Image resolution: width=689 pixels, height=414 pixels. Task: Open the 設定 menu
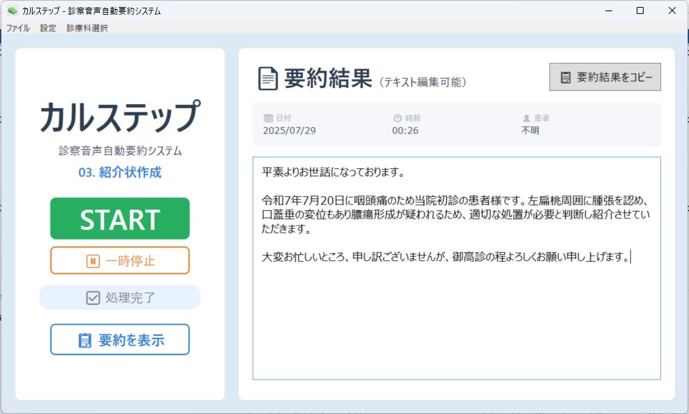click(48, 28)
